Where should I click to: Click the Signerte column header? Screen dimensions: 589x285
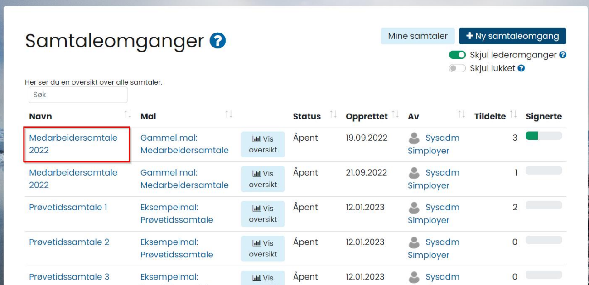(544, 116)
